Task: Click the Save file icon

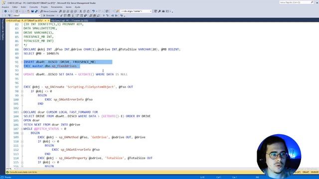Action: 32,11
